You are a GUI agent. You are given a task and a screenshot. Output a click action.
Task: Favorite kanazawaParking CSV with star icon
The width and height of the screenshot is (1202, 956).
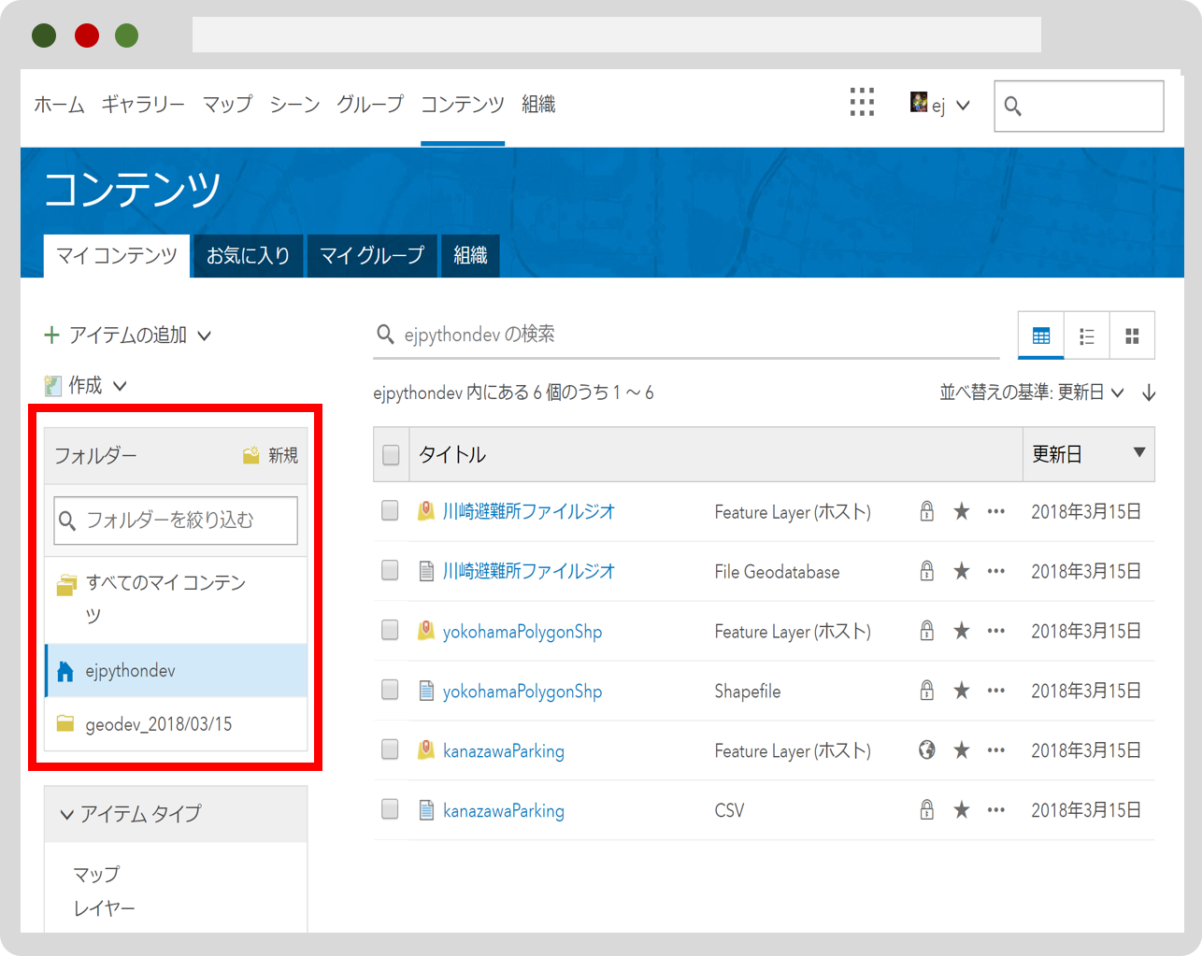961,809
